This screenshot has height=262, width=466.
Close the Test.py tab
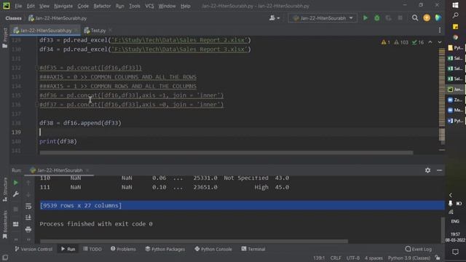[x=110, y=30]
